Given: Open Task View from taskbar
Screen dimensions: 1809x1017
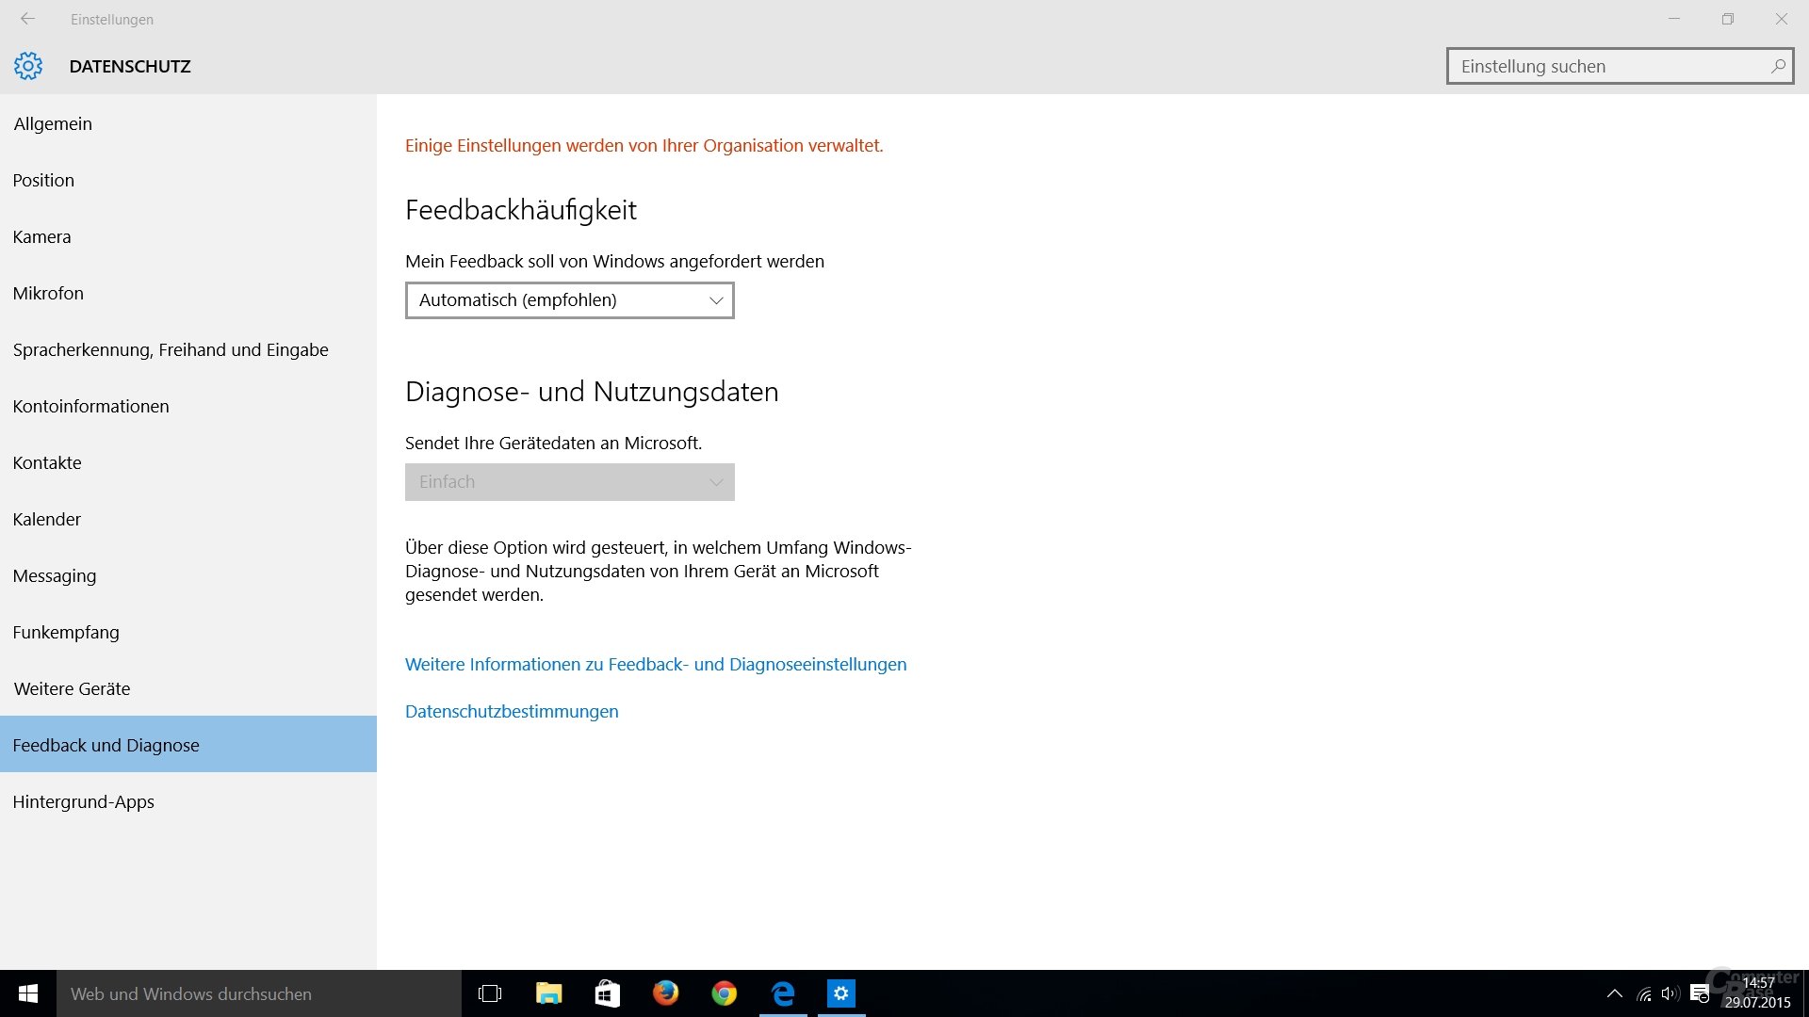Looking at the screenshot, I should [x=490, y=993].
